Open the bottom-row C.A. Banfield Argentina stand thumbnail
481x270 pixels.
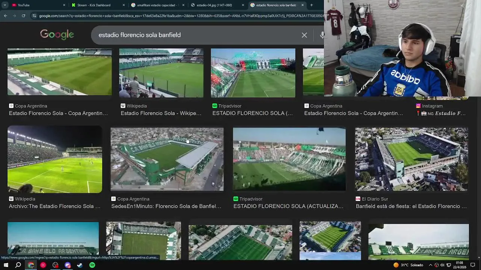(x=53, y=240)
